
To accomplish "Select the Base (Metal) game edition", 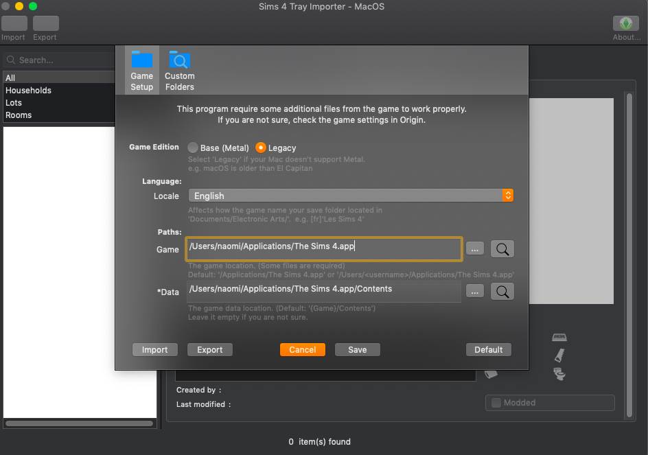I will coord(193,148).
